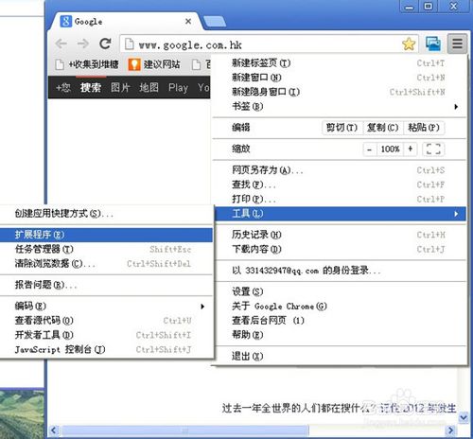
Task: Select 帮助(E) menu item
Action: tap(341, 335)
